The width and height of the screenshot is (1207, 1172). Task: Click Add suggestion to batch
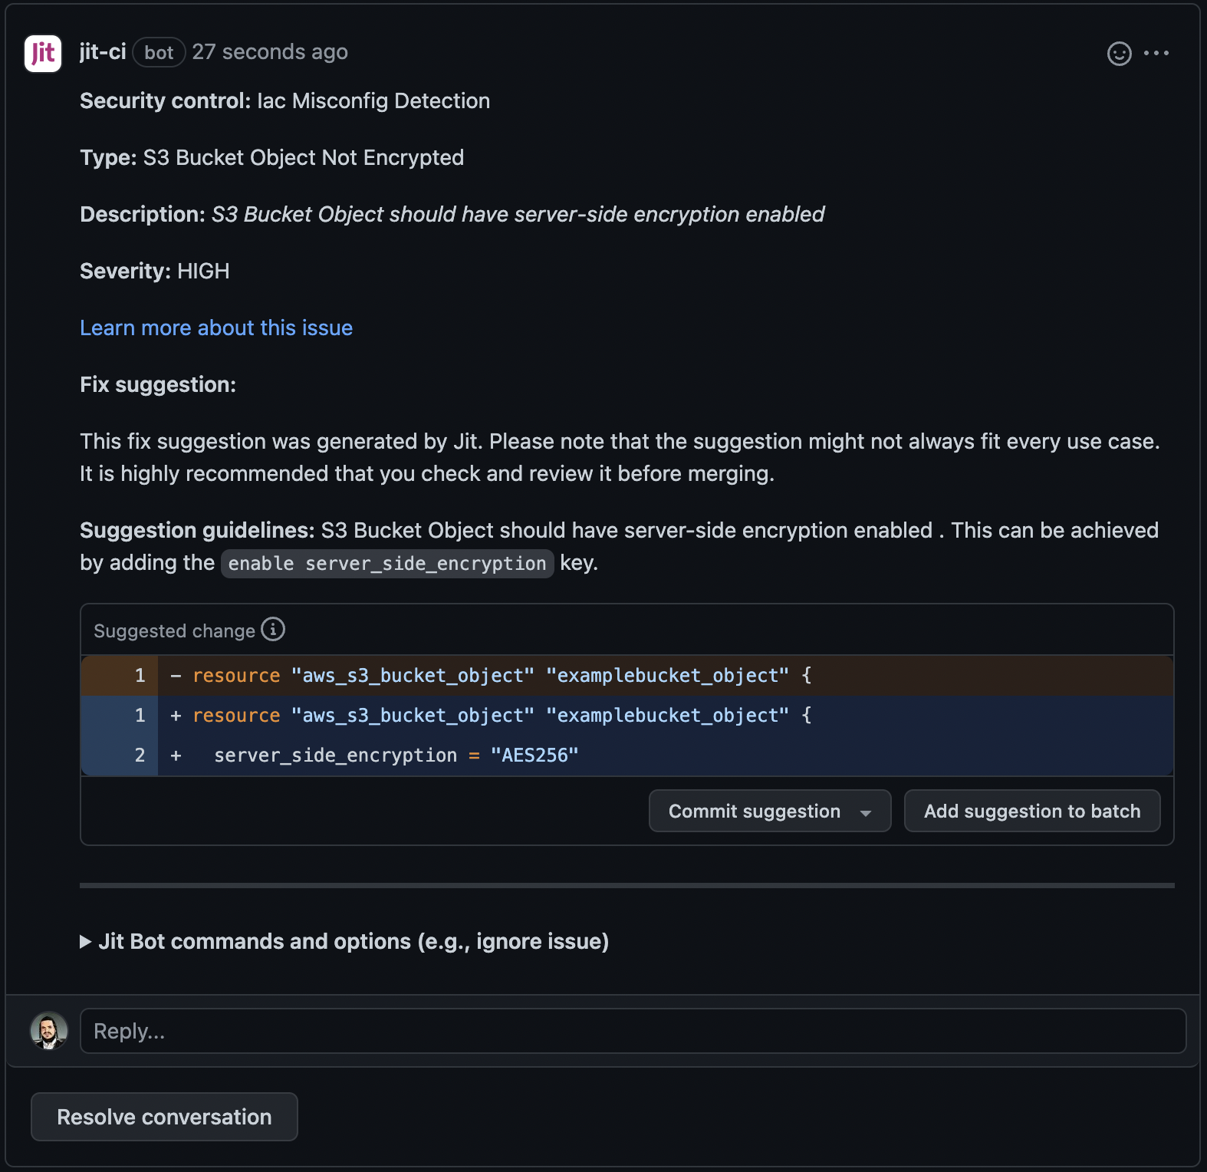click(x=1031, y=812)
